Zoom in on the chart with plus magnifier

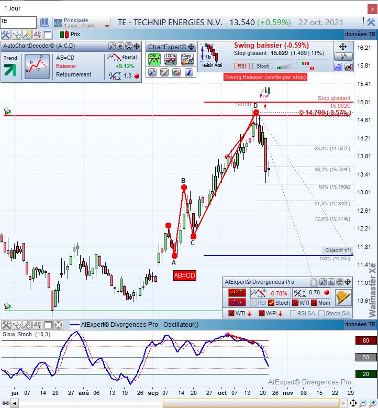coord(373,404)
